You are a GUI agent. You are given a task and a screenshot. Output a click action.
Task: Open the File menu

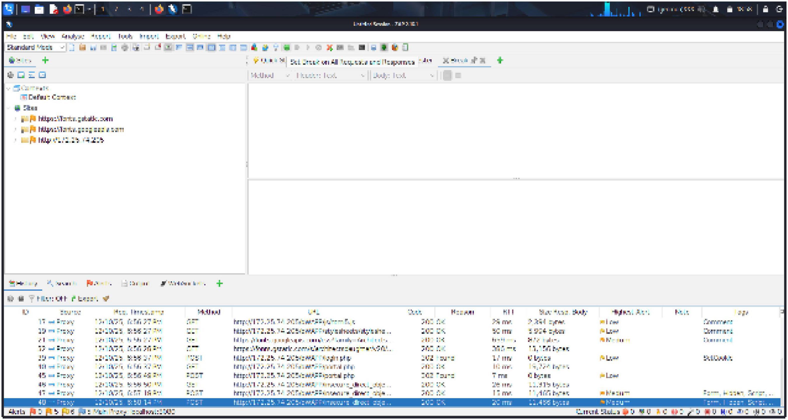[11, 36]
